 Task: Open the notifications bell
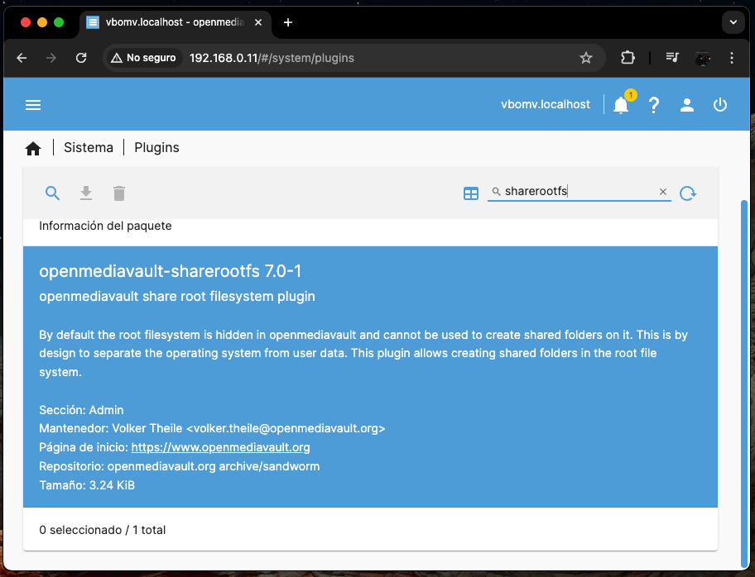click(x=621, y=105)
